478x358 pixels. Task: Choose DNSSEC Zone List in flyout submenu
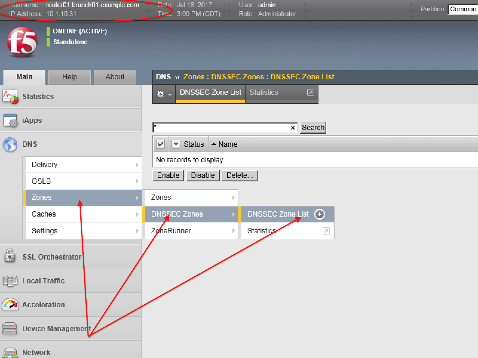coord(278,214)
